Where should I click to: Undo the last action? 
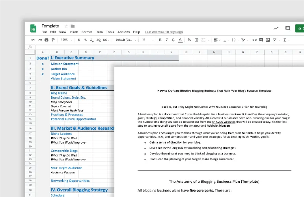point(33,40)
